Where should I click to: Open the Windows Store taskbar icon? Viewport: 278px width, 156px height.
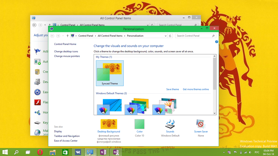[x=65, y=152]
